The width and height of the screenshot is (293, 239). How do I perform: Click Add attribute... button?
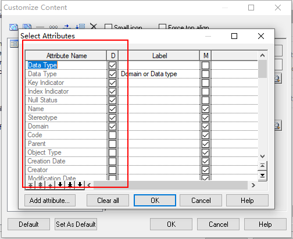point(50,201)
